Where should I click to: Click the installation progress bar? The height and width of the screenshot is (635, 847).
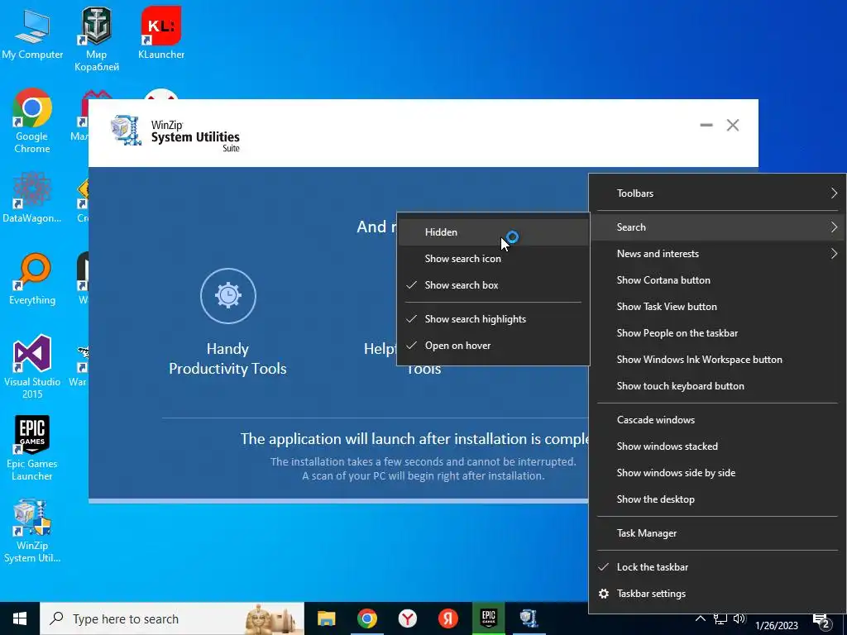coord(338,501)
